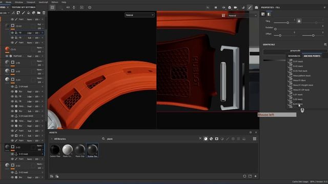
Task: Click the brush painting mode icon in the top toolbar
Action: (250, 8)
